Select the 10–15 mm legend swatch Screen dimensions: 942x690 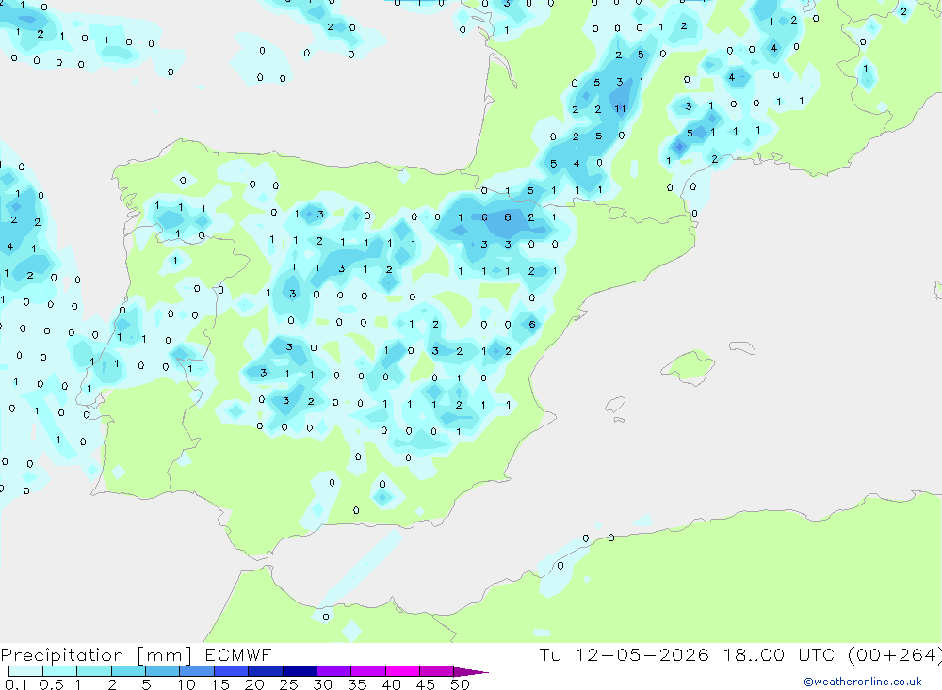[x=197, y=671]
